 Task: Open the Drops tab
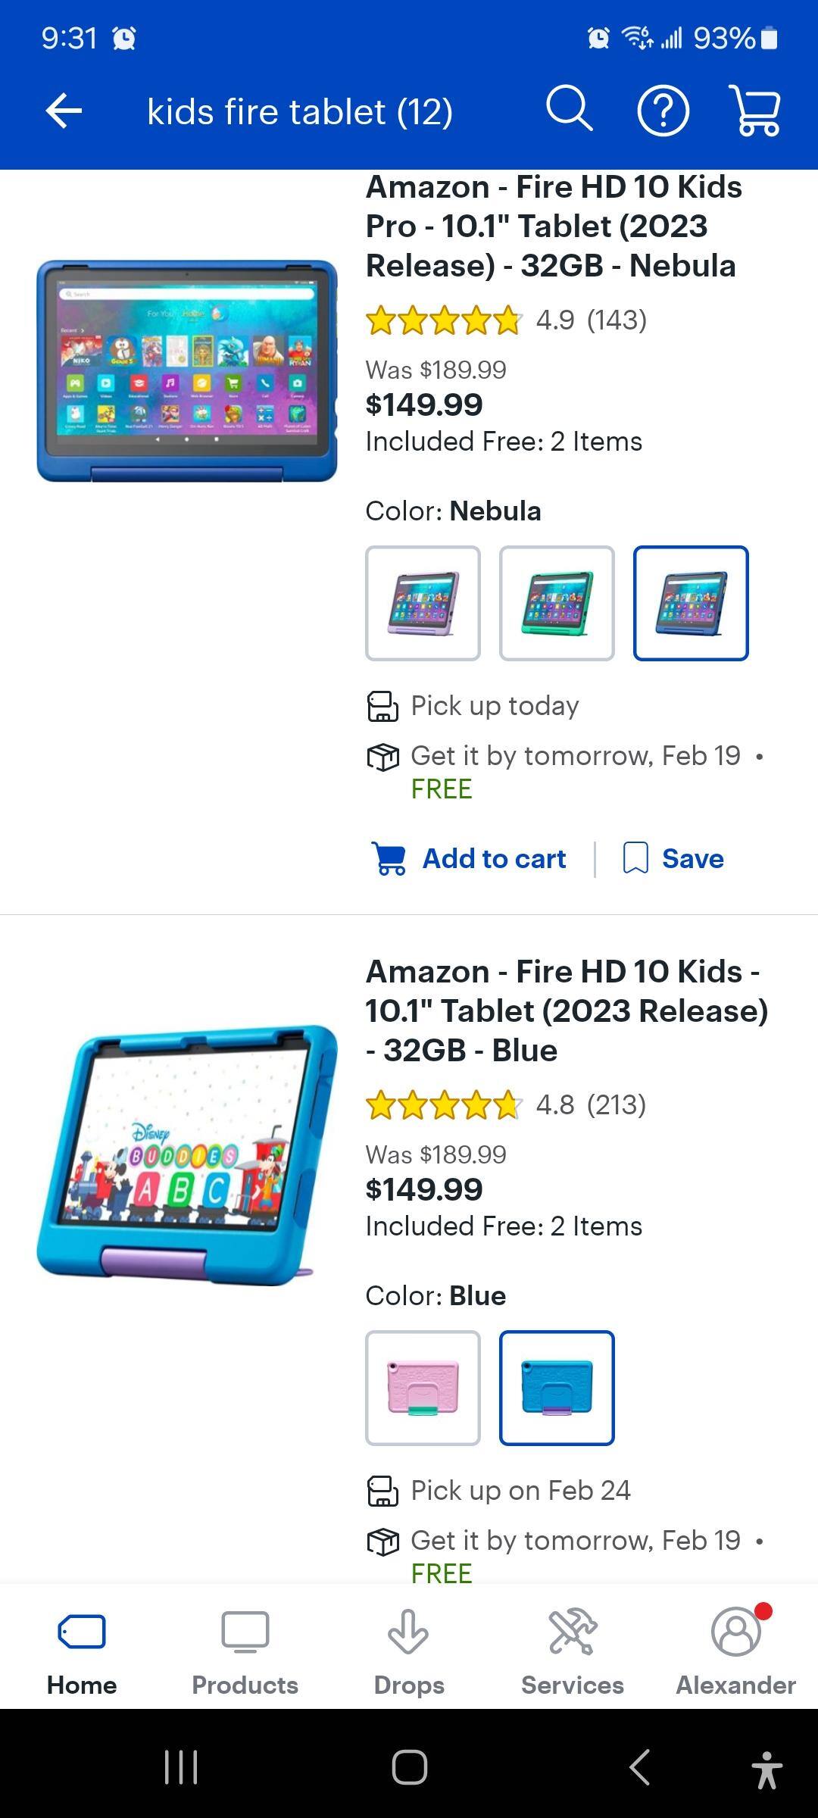click(x=409, y=1651)
